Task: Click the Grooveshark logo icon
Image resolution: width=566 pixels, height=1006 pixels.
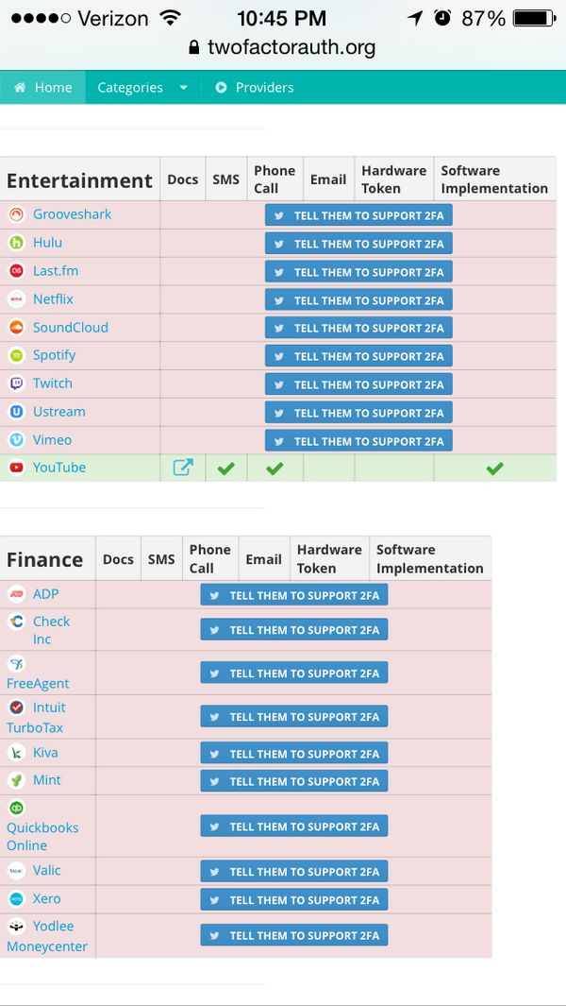Action: pyautogui.click(x=16, y=214)
